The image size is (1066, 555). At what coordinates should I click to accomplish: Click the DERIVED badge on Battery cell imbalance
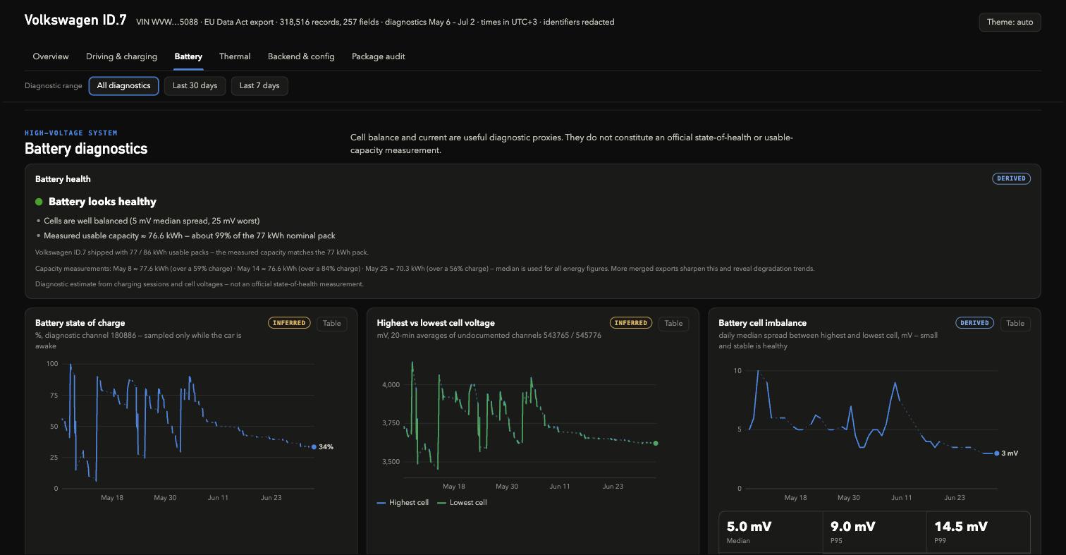click(974, 323)
